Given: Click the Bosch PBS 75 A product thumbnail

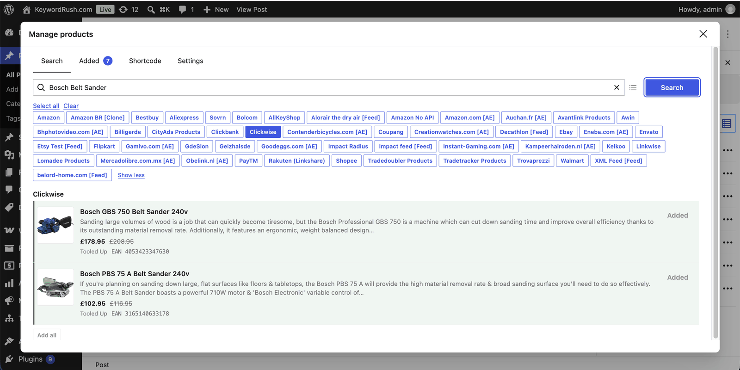Looking at the screenshot, I should point(55,287).
